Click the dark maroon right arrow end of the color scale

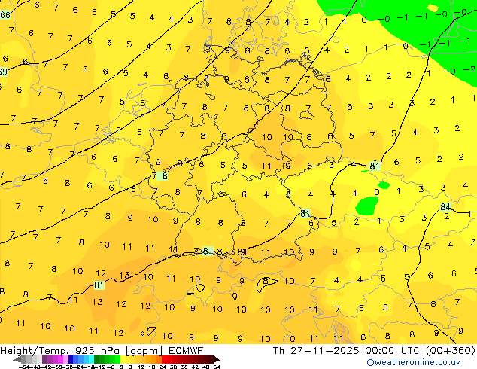point(216,359)
